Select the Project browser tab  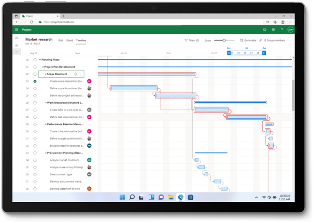[x=40, y=16]
